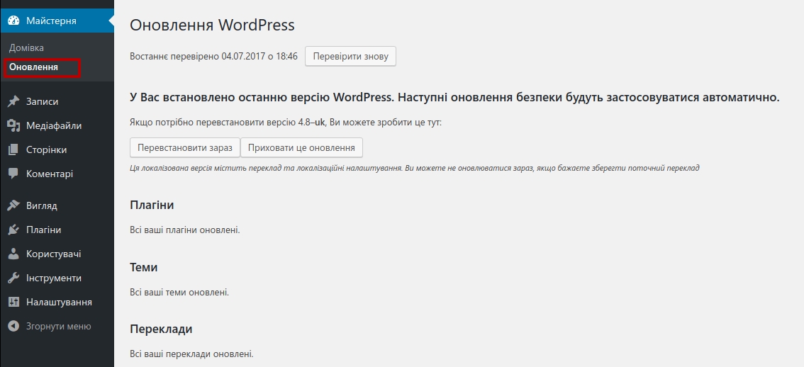Open the Вигляд appearance menu

[x=57, y=205]
